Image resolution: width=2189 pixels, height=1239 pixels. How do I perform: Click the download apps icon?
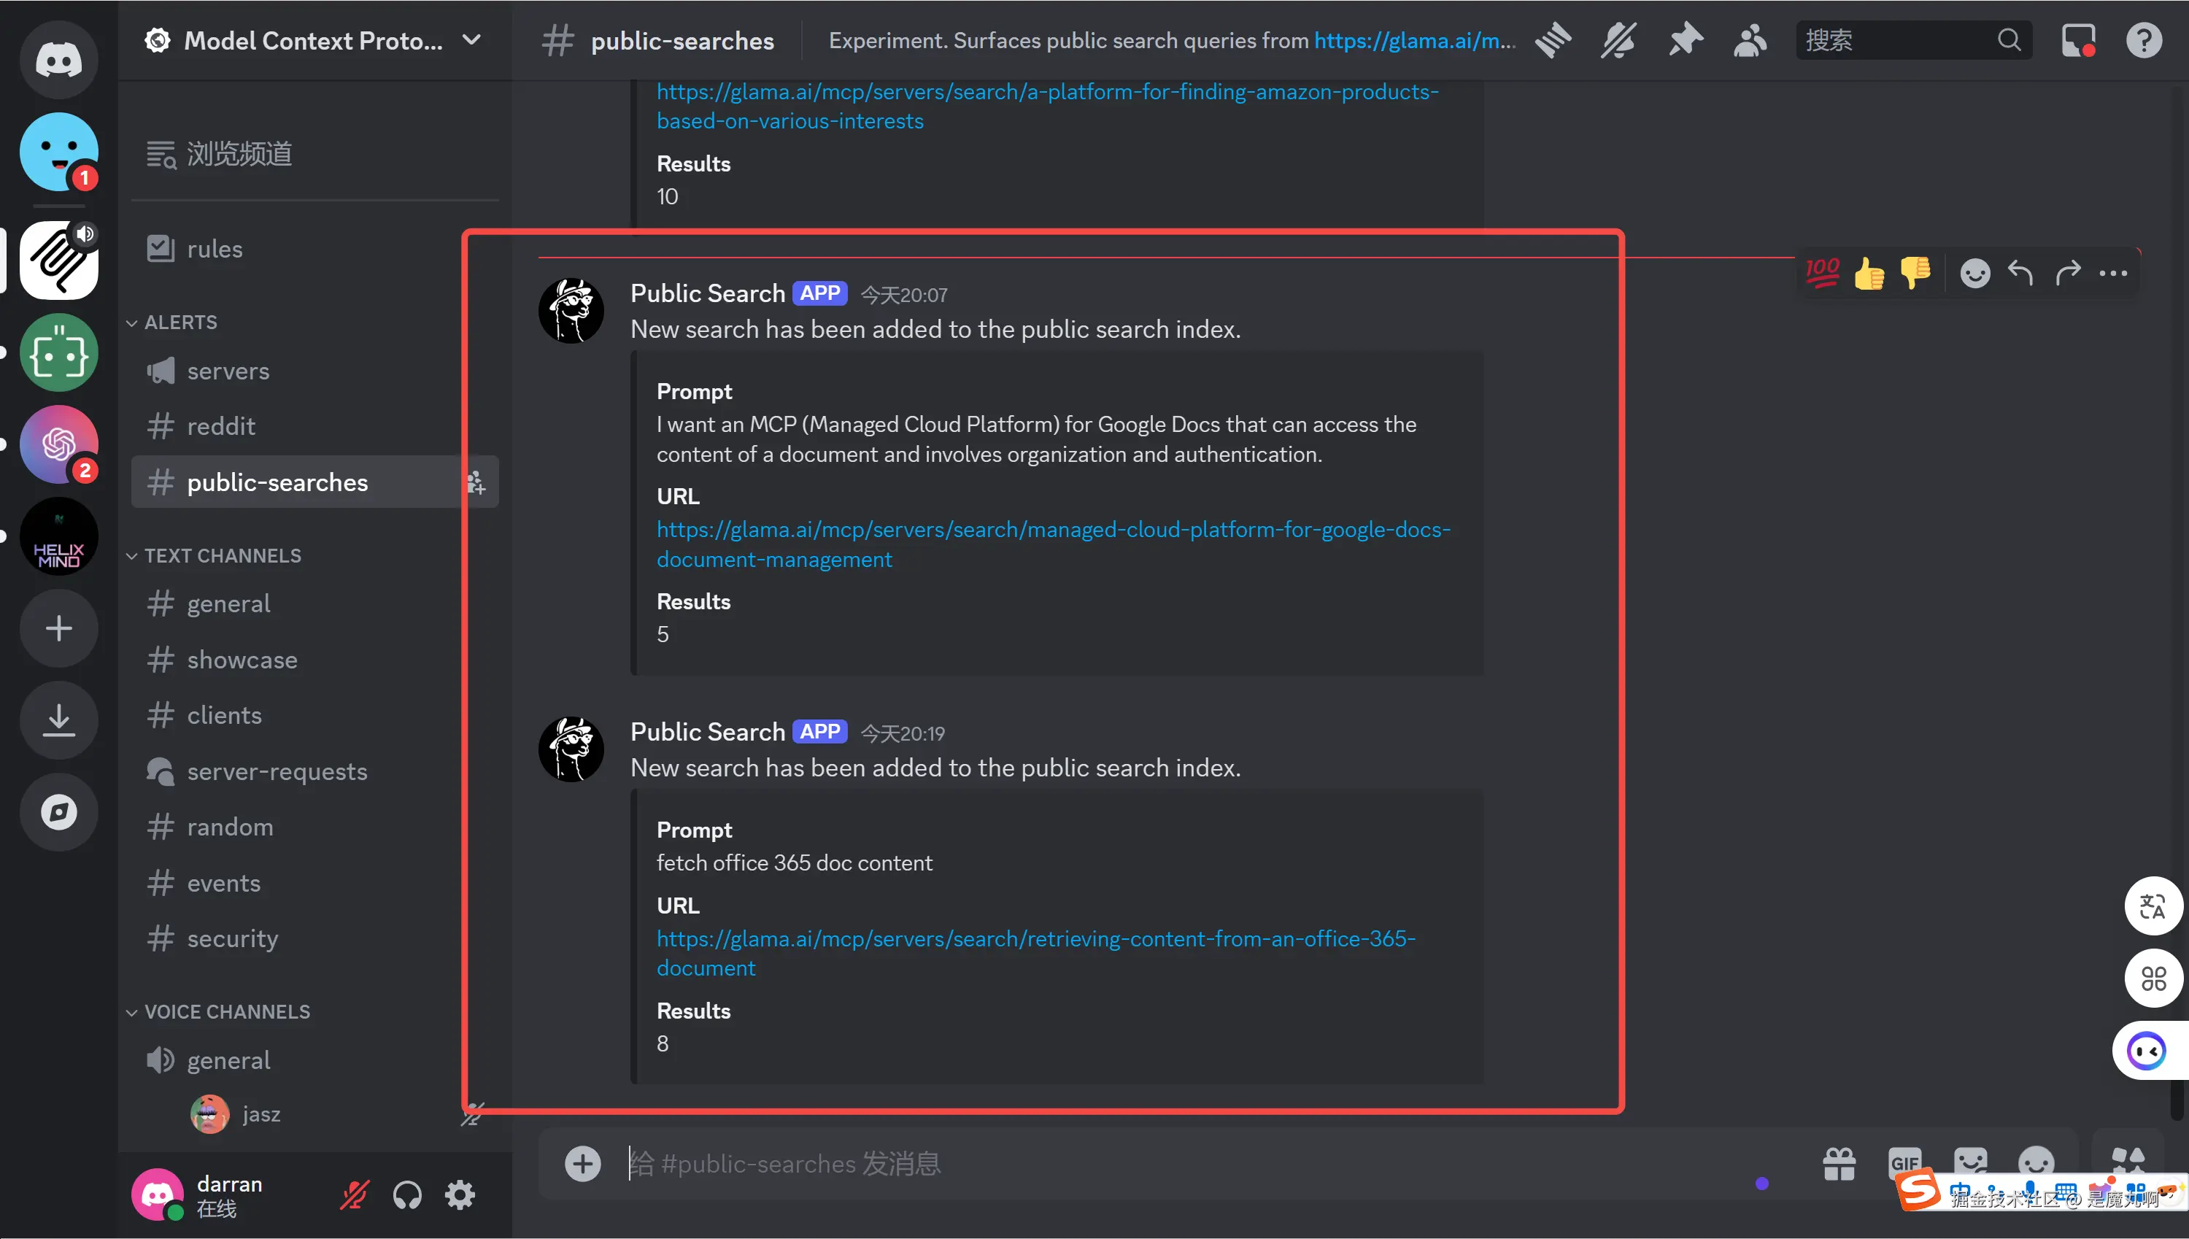click(x=58, y=721)
